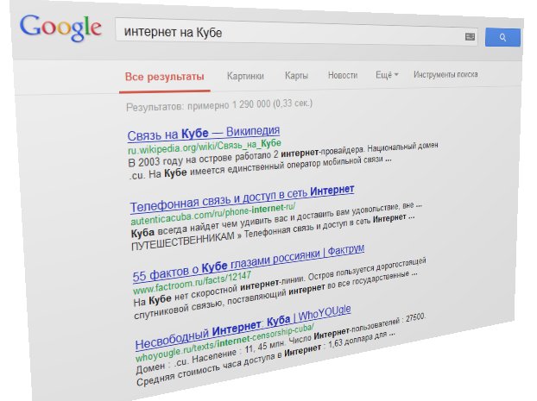Switch to the 'Картинки' tab
Viewport: 537px width, 401px height.
point(245,76)
